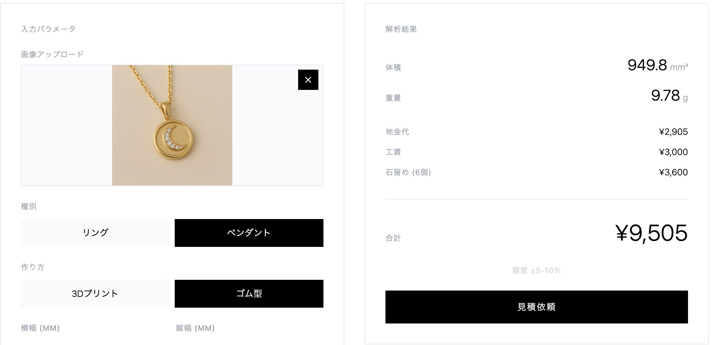Click the 精度 ±5-10% accuracy note
726x345 pixels.
point(536,271)
